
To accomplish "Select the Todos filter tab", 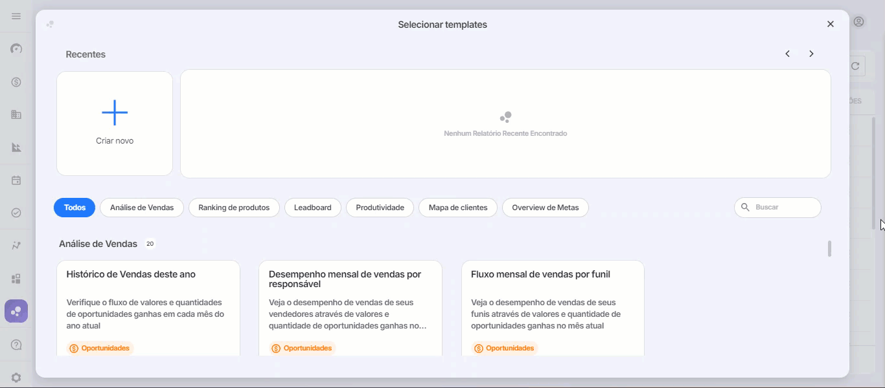I will 75,208.
